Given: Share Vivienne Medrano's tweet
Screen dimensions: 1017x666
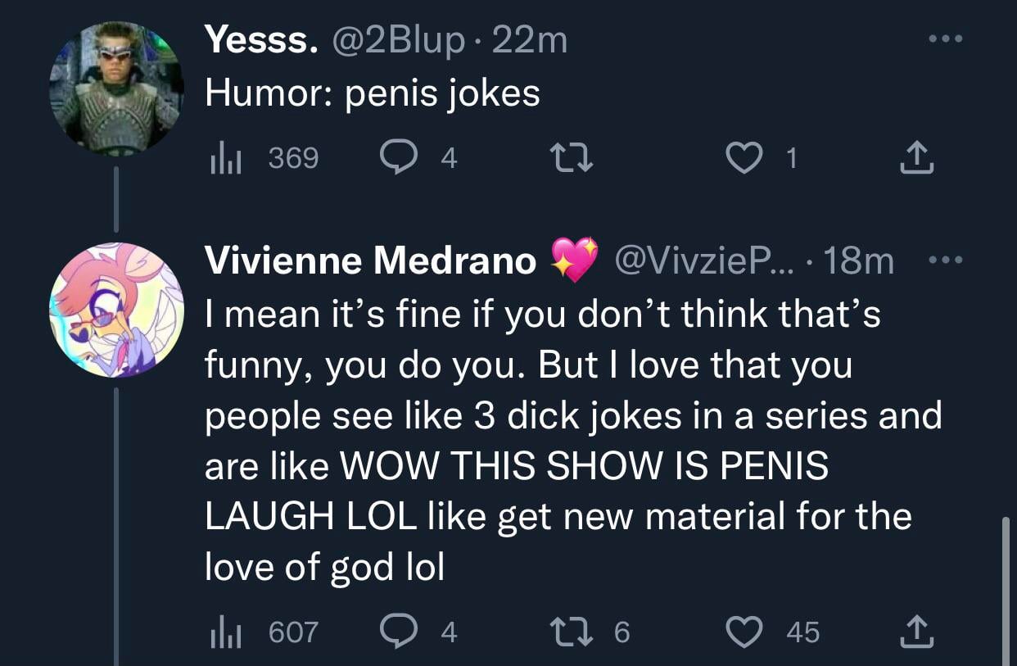Looking at the screenshot, I should [x=916, y=632].
